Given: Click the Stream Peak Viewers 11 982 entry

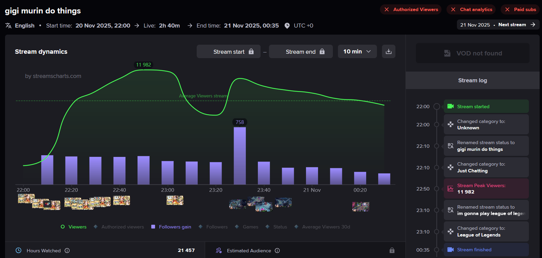Looking at the screenshot, I should point(486,188).
